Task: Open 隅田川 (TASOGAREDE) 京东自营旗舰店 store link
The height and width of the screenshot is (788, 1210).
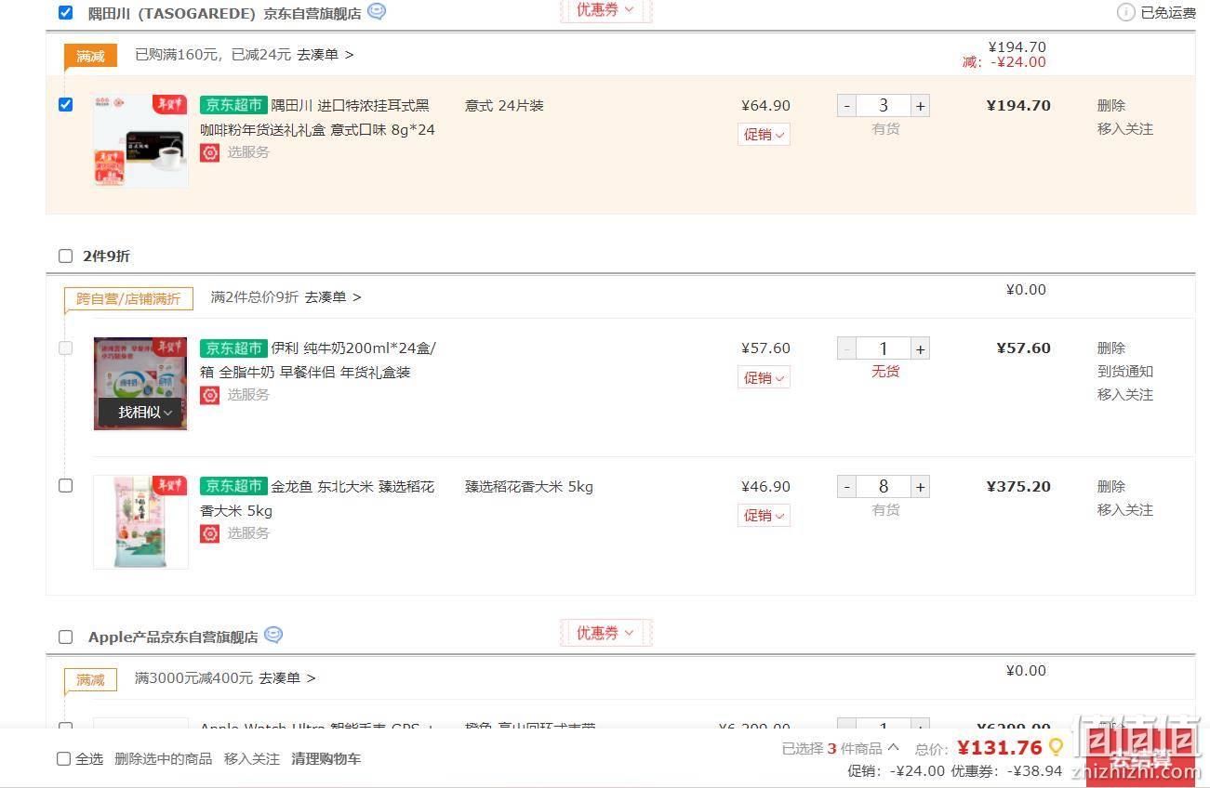Action: [224, 14]
